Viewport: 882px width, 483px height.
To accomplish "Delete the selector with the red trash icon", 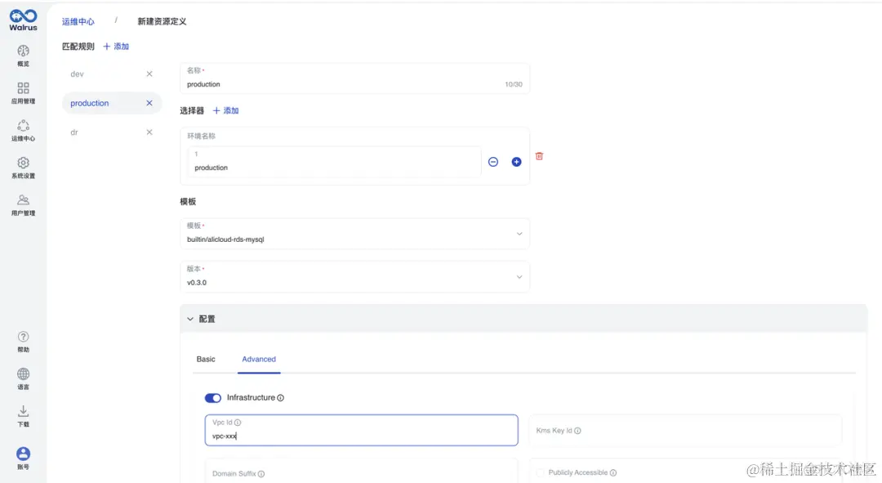I will (x=539, y=156).
